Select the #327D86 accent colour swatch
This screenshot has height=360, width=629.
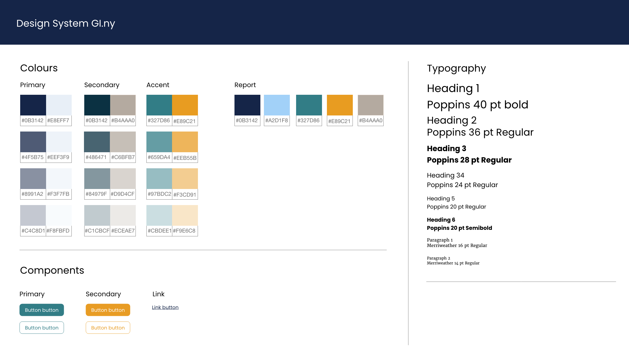(x=159, y=105)
